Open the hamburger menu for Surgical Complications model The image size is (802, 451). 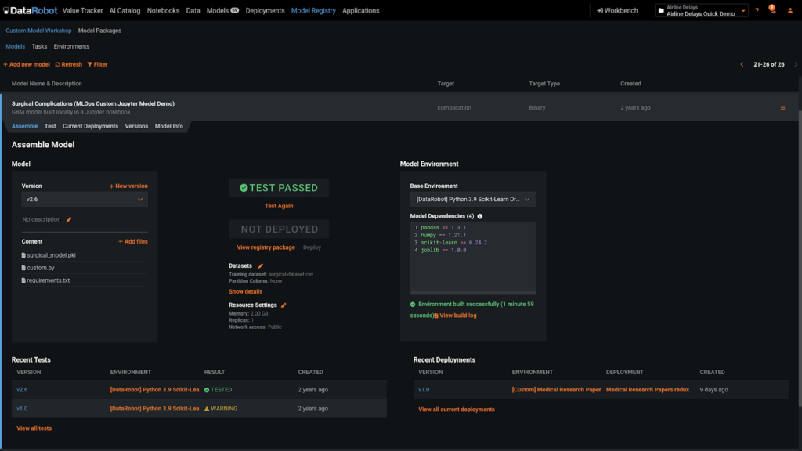[782, 108]
